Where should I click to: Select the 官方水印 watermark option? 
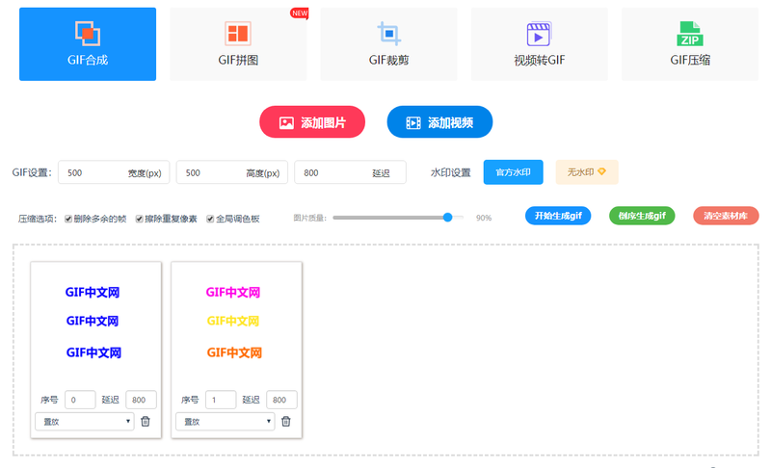(x=513, y=172)
